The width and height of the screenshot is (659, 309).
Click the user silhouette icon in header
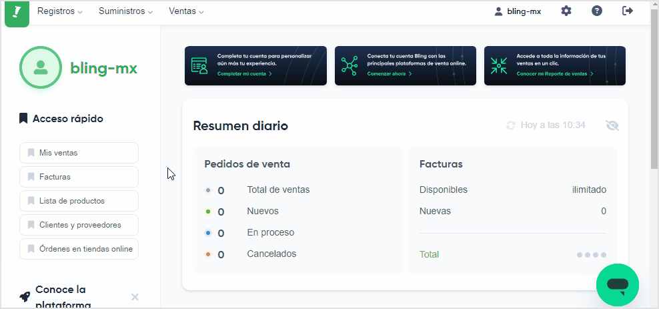click(498, 11)
